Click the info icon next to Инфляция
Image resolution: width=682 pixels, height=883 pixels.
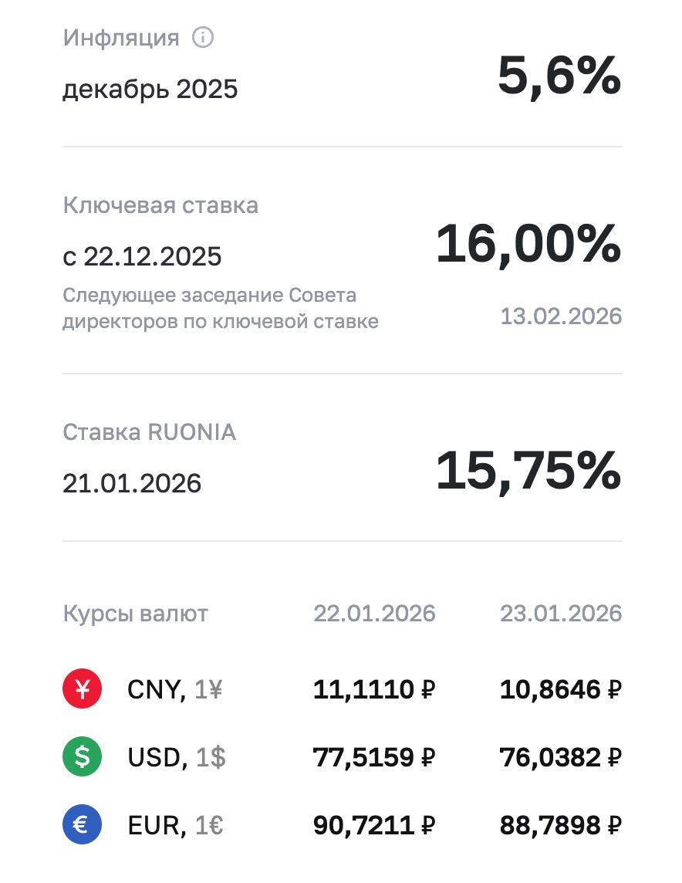[203, 37]
